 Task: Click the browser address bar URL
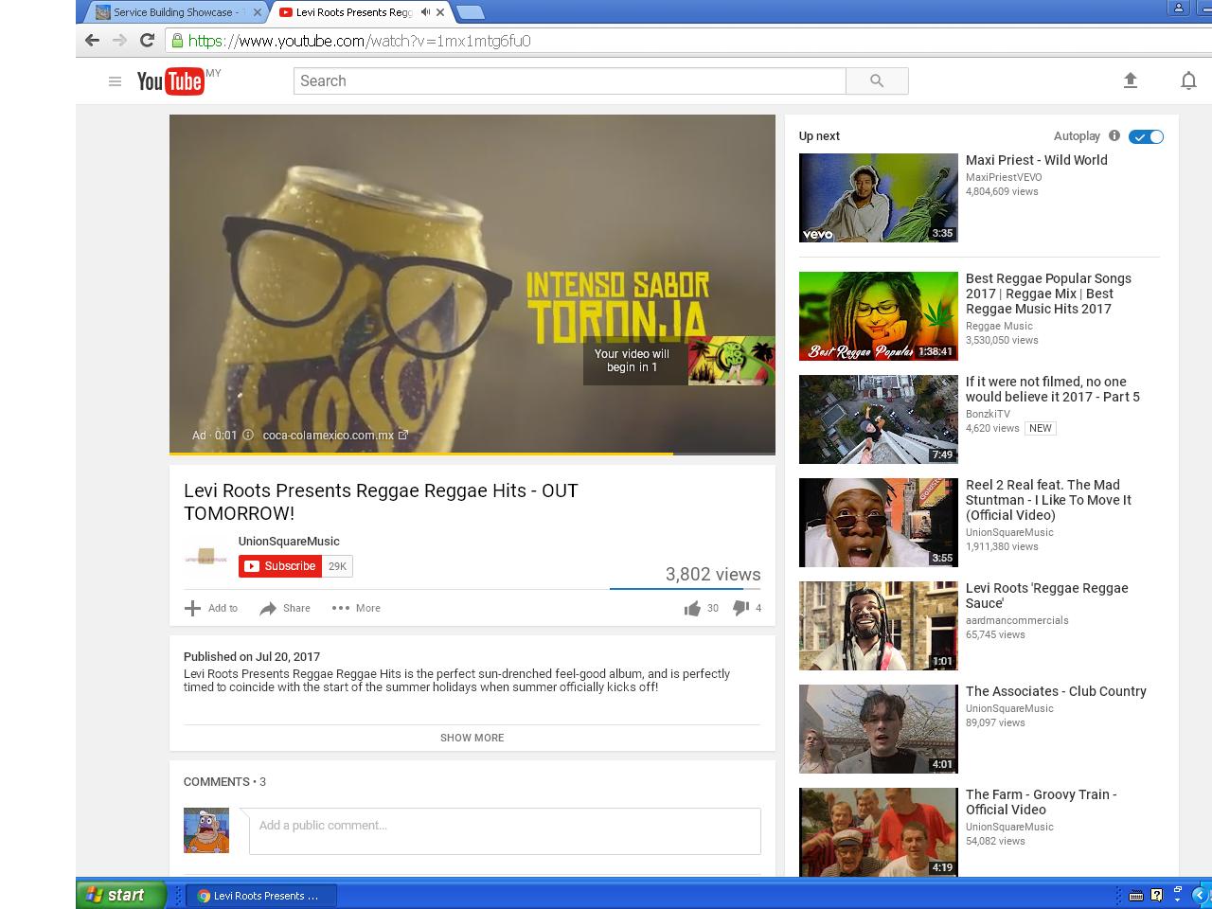pos(359,41)
